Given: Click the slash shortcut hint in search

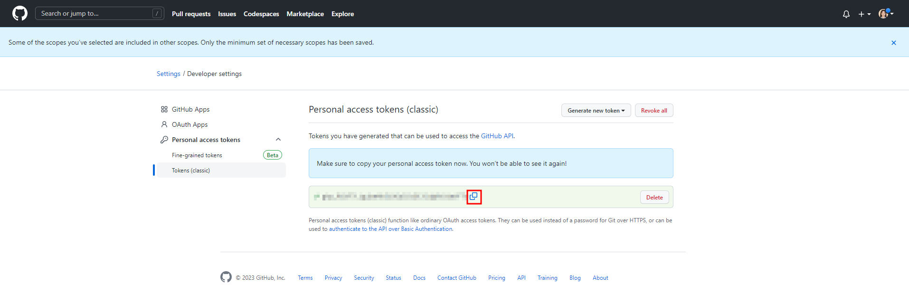Looking at the screenshot, I should coord(157,14).
